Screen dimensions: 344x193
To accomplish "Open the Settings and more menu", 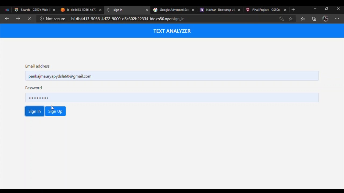I will tap(337, 19).
